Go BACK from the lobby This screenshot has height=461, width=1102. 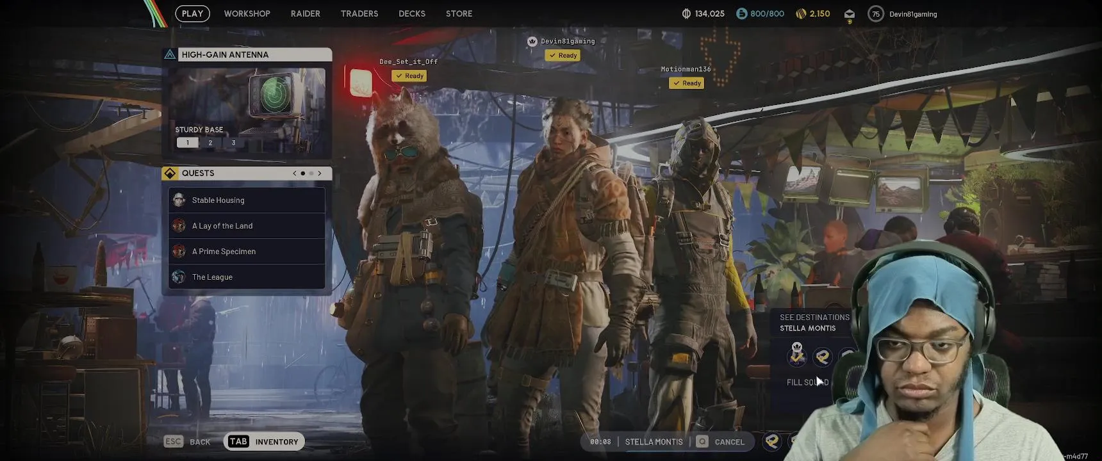(200, 442)
